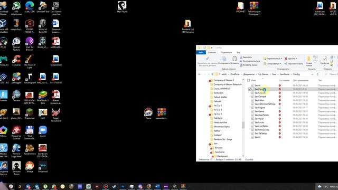
Task: Click the Rename (Переименовать) ribbon button
Action: point(294,64)
